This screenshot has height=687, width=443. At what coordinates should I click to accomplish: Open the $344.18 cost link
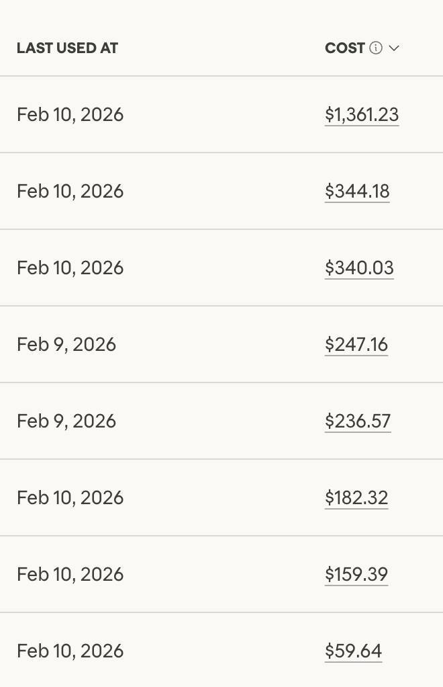[x=357, y=192]
